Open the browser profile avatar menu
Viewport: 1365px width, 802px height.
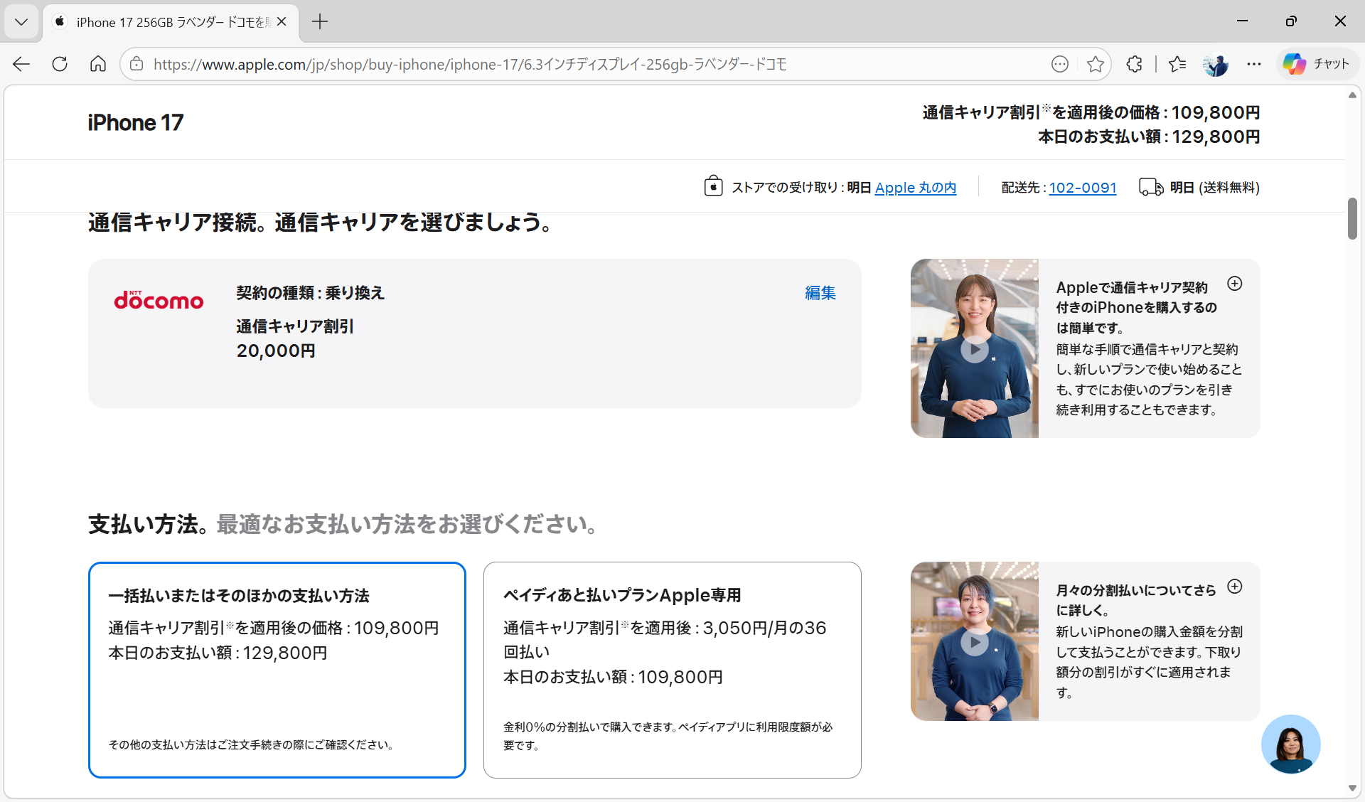[x=1216, y=64]
